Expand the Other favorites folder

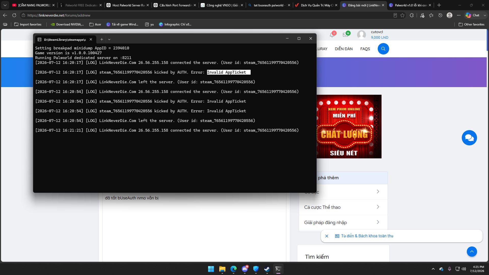click(471, 24)
